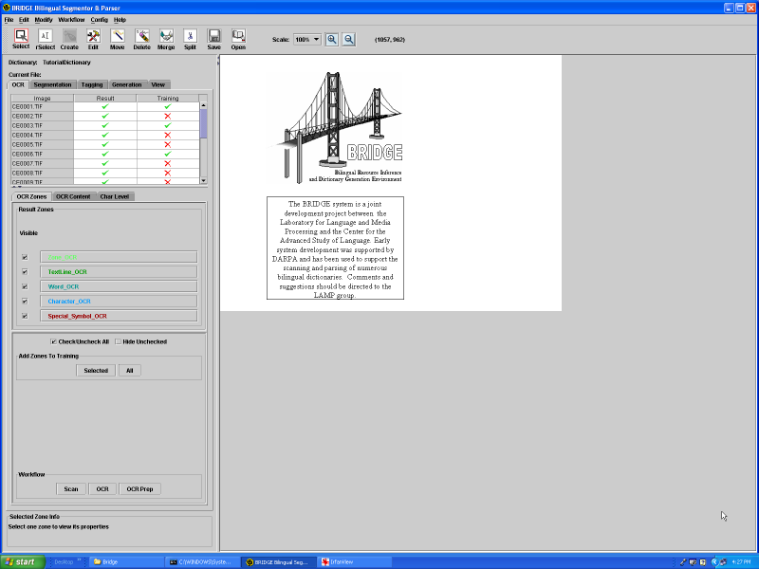Enable the Hide Unchecked checkbox
This screenshot has width=759, height=569.
[118, 341]
